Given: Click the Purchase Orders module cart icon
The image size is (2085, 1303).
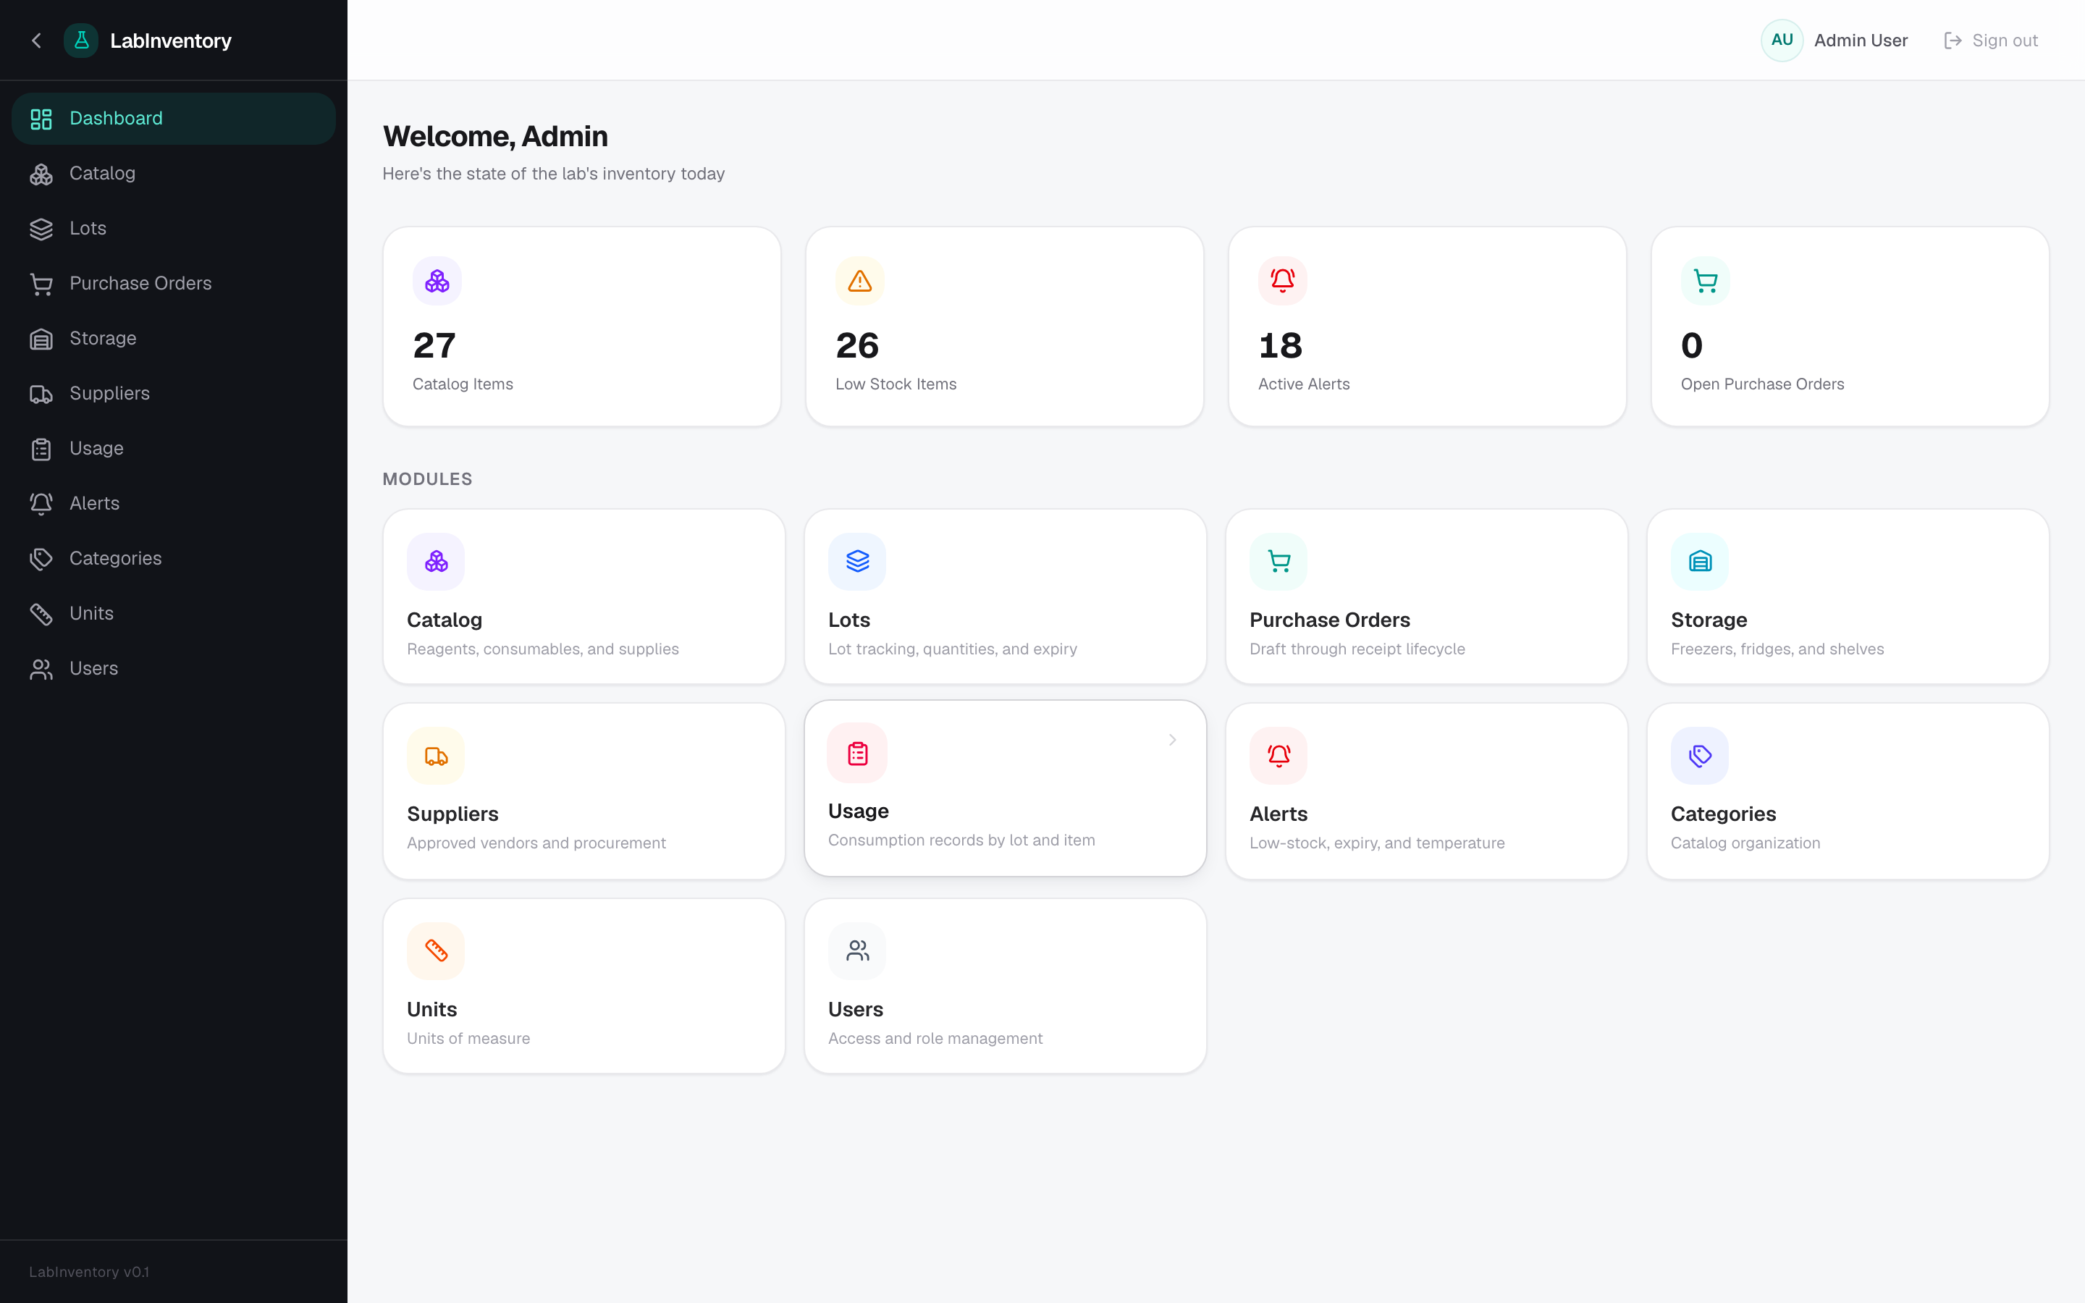Looking at the screenshot, I should (x=1279, y=562).
